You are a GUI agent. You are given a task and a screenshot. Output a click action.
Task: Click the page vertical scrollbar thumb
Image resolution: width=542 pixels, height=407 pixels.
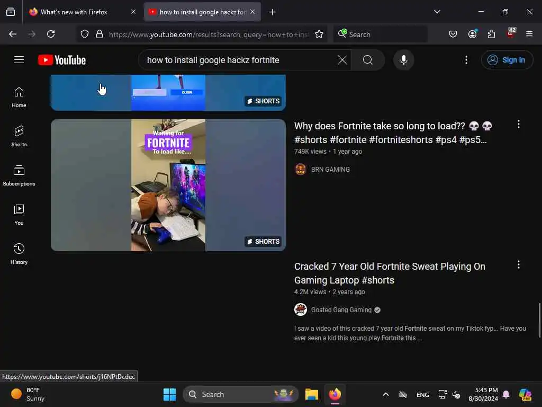point(539,320)
